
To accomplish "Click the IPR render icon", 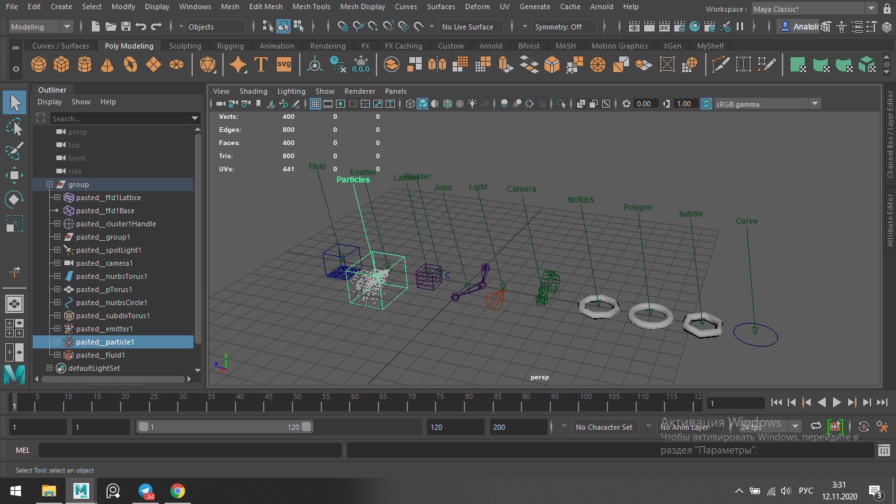I will [664, 27].
